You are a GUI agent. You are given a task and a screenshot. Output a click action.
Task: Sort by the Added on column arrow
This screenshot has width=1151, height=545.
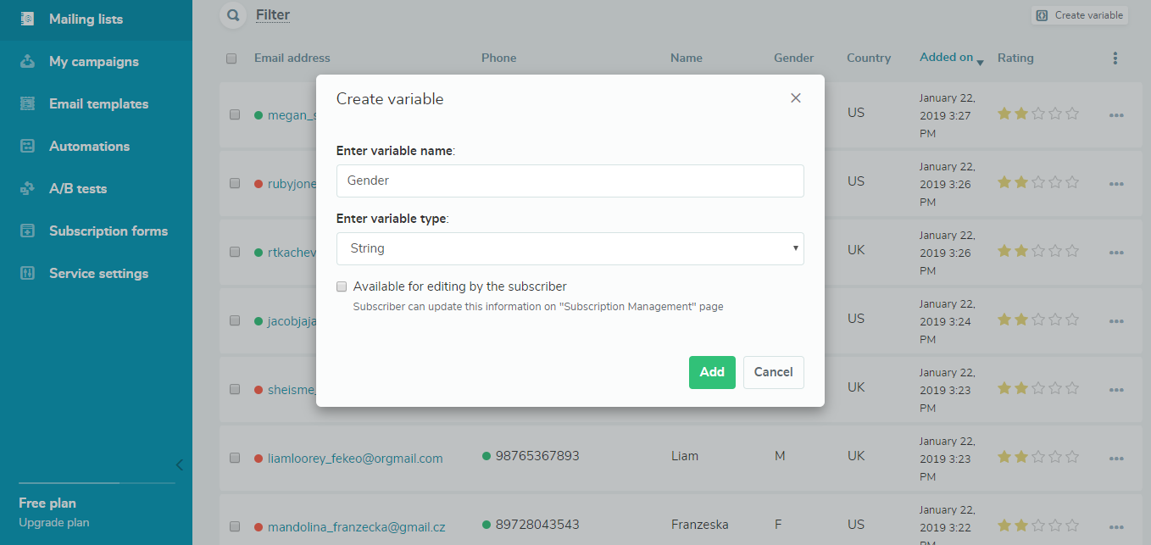pos(980,62)
